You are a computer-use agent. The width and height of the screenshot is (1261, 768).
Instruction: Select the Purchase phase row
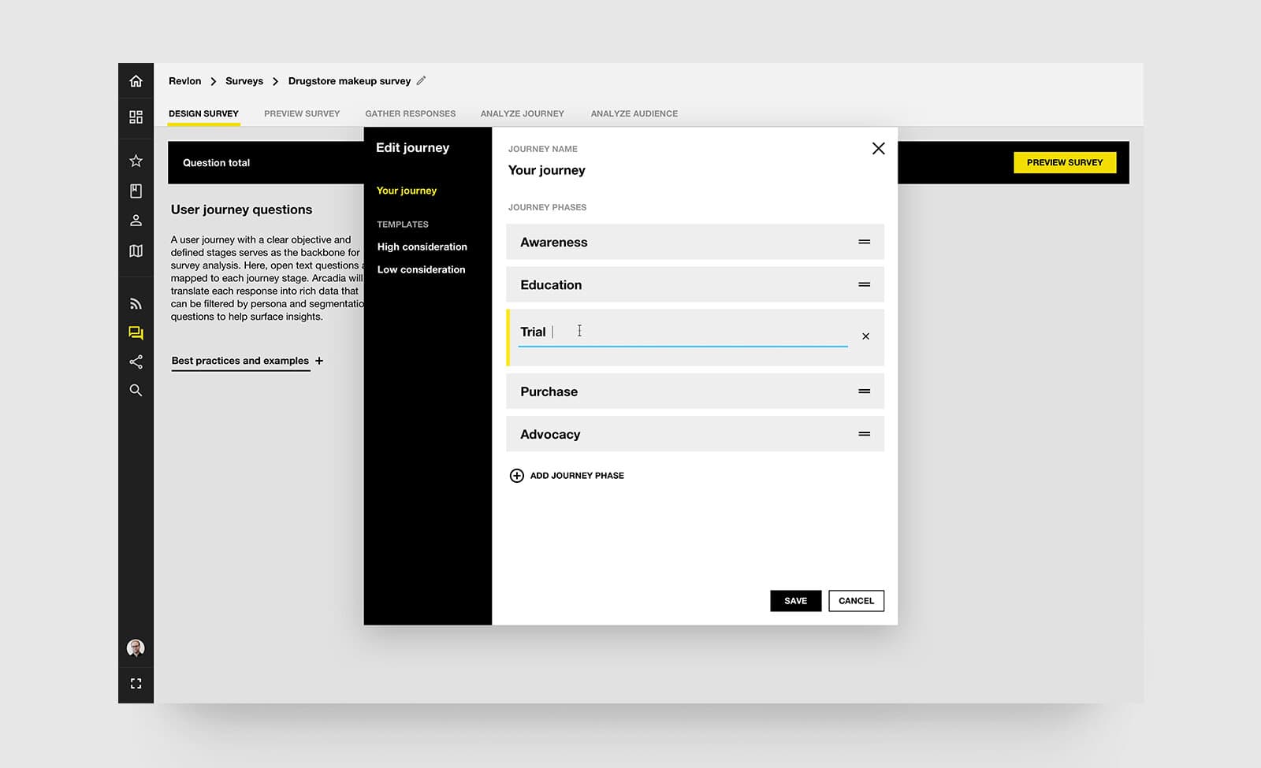tap(695, 391)
